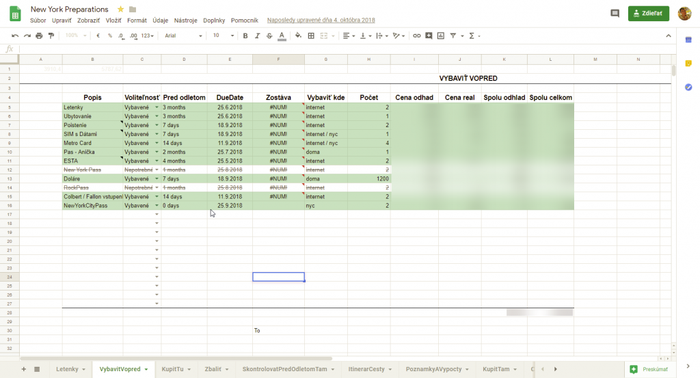
Task: Open text rotation options
Action: click(x=399, y=36)
